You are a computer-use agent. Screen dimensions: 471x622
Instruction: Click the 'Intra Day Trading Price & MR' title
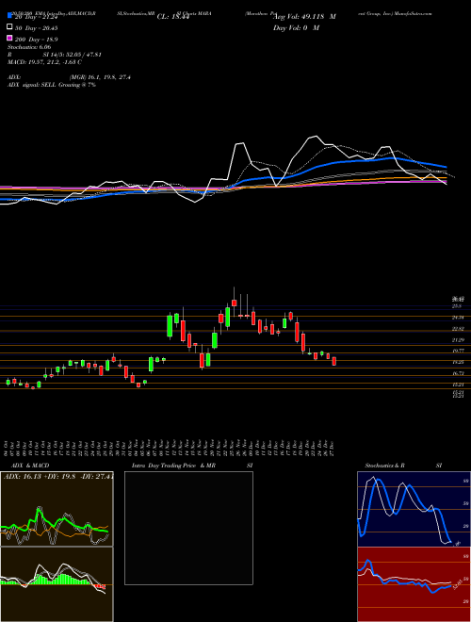(x=173, y=466)
